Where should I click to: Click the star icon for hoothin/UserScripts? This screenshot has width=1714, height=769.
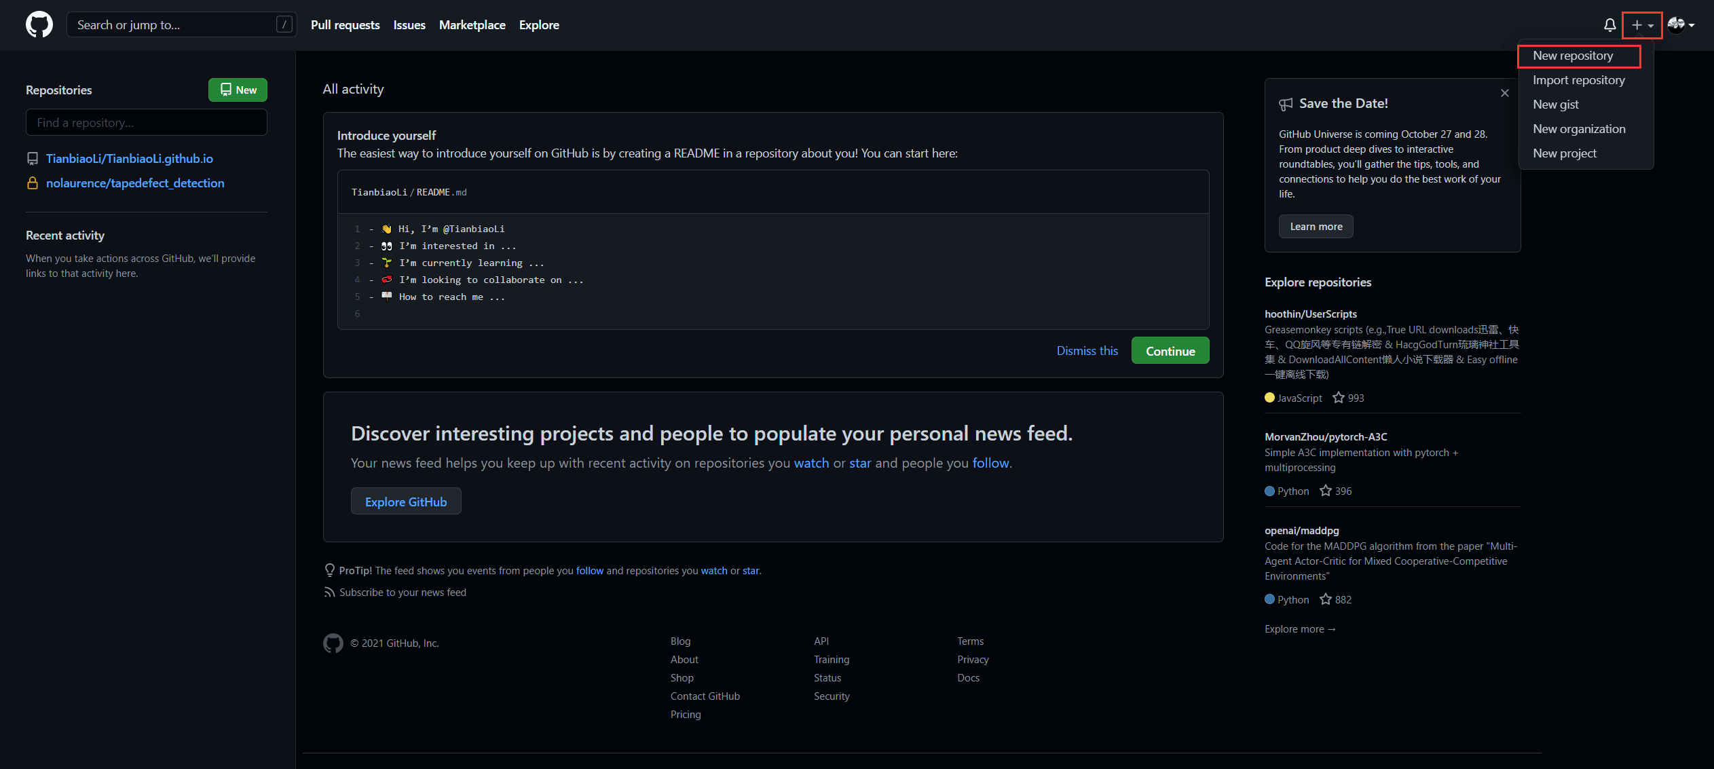(1338, 398)
